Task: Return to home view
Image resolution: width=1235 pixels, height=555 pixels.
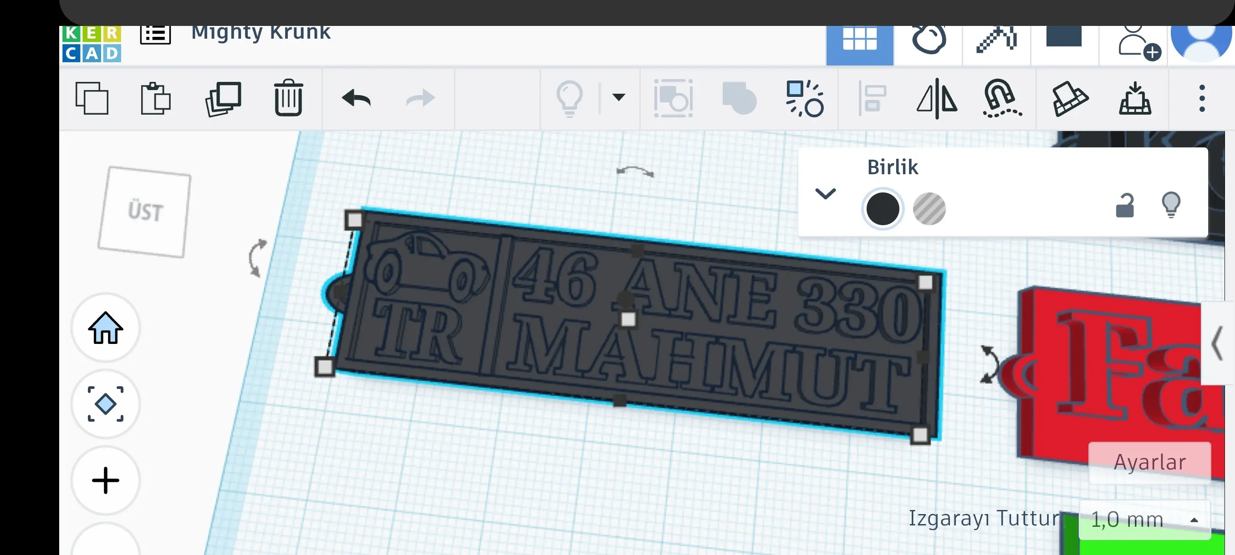Action: point(106,328)
